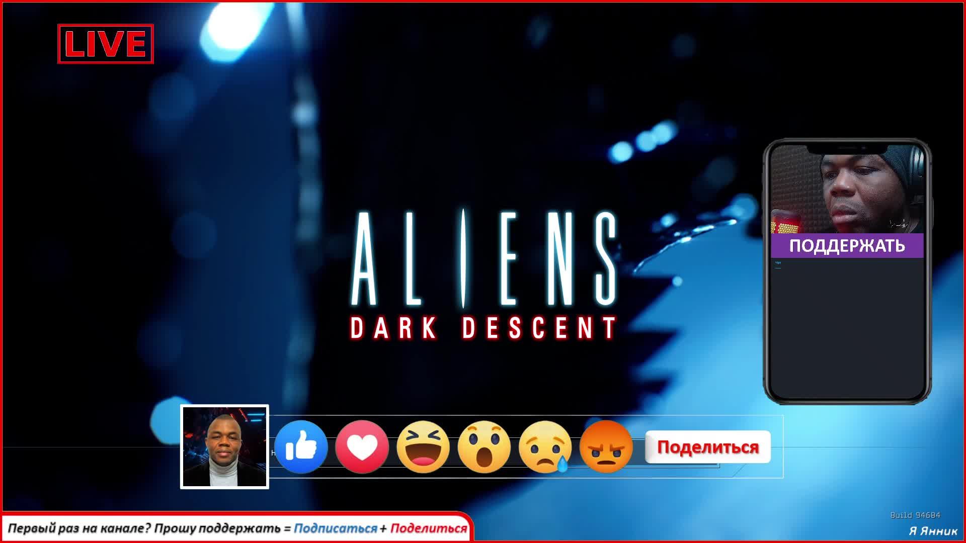This screenshot has width=966, height=543.
Task: Click the webcam feed in phone frame
Action: (x=847, y=191)
